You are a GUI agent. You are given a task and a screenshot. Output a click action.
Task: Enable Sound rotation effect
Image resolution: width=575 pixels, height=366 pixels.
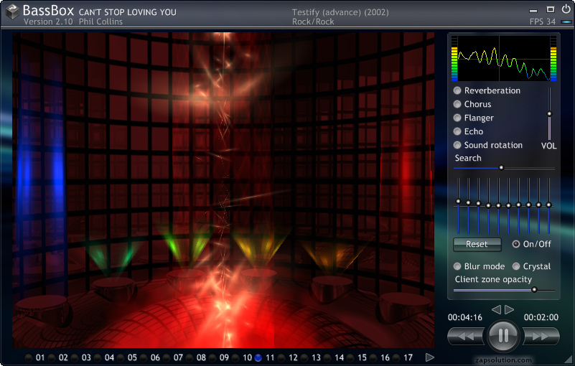(x=457, y=145)
